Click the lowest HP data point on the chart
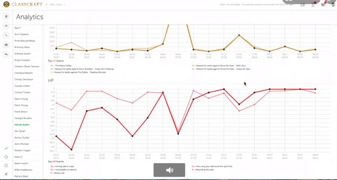This screenshot has width=337, height=180. 72,149
